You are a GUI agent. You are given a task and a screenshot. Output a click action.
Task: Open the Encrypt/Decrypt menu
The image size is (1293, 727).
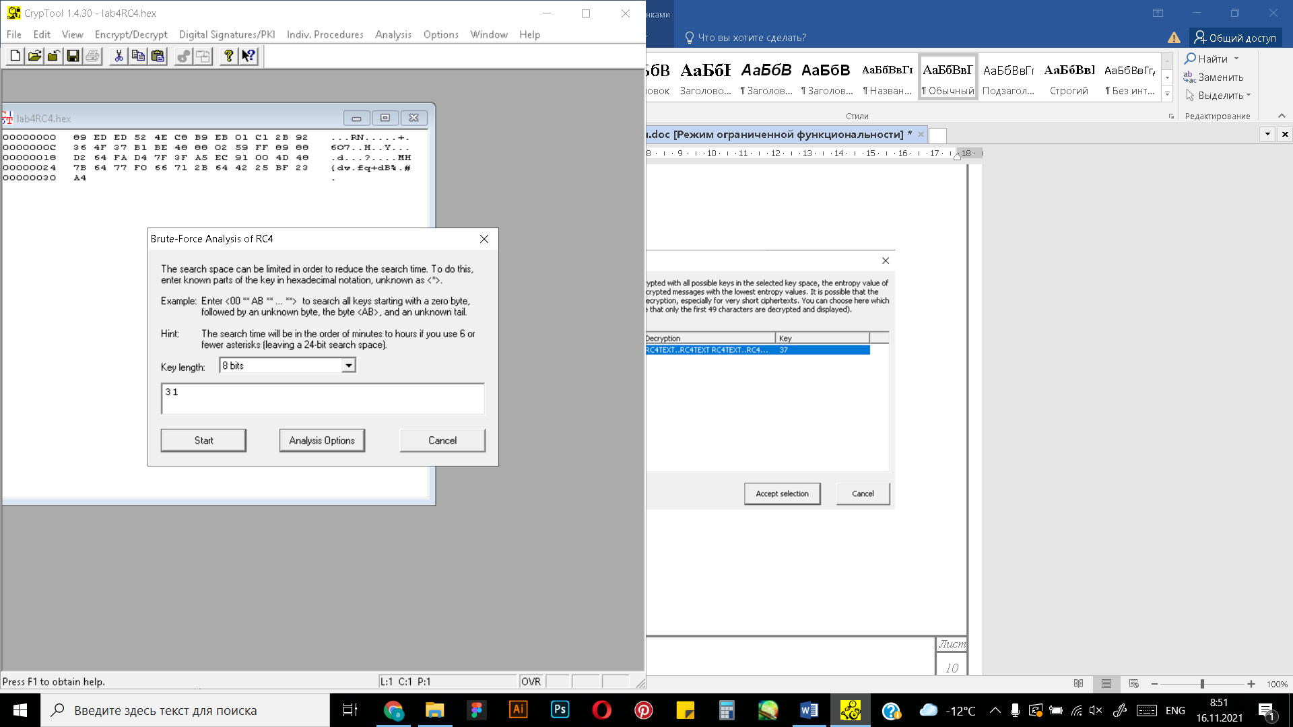131,34
